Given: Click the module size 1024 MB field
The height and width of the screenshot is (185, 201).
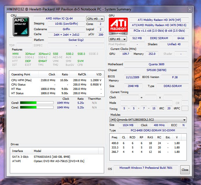Looking at the screenshot, I should click(128, 125).
